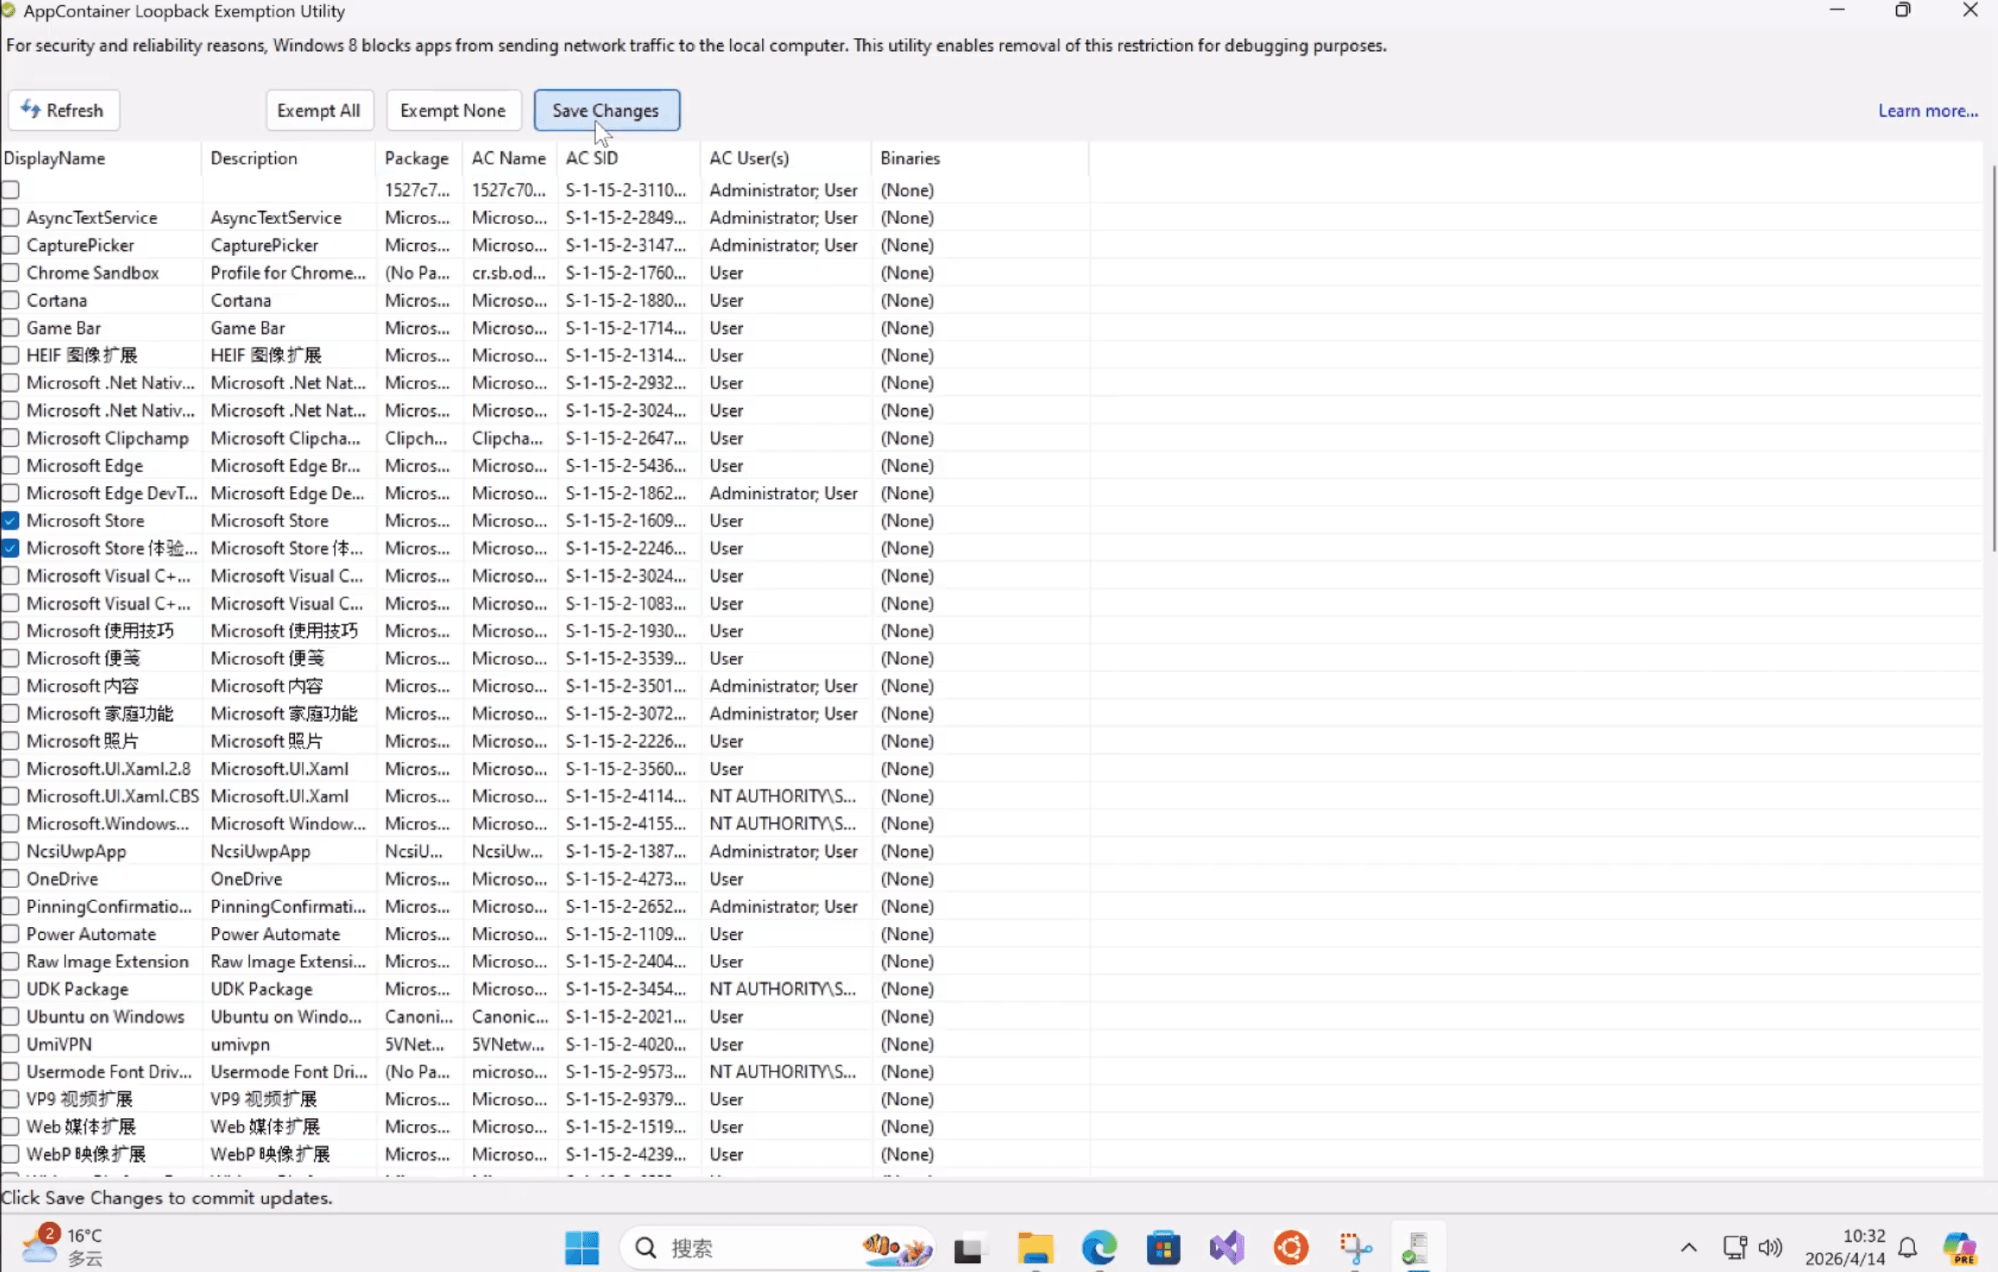This screenshot has height=1272, width=1998.
Task: Select the "Canoni..." package cell
Action: click(x=419, y=1016)
